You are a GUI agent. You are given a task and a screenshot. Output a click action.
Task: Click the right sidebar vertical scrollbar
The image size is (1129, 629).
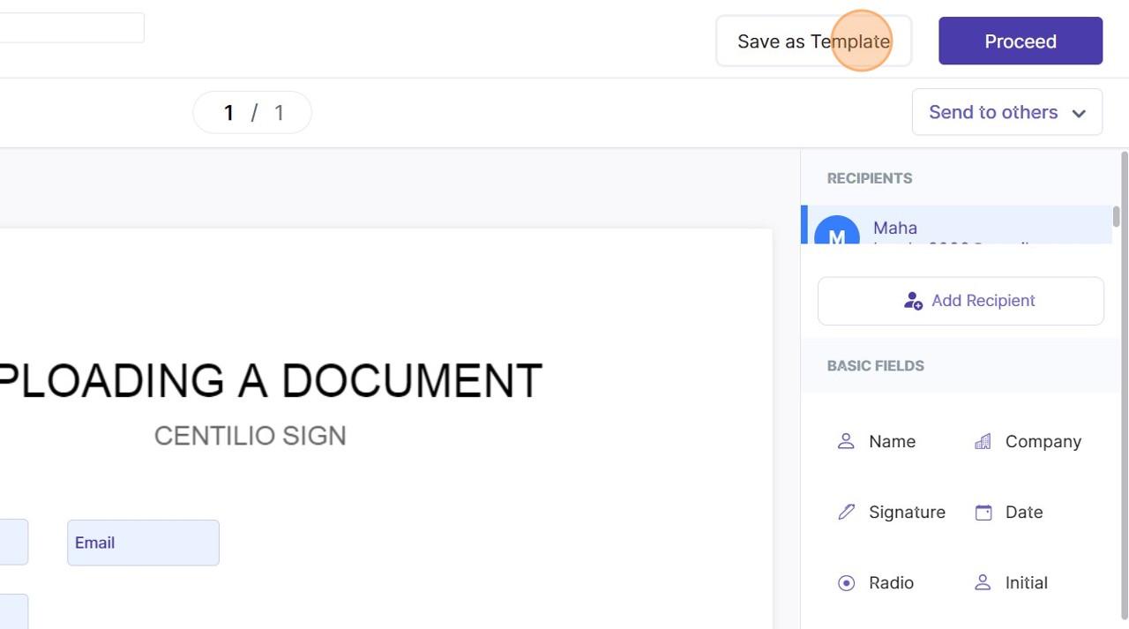click(x=1124, y=385)
